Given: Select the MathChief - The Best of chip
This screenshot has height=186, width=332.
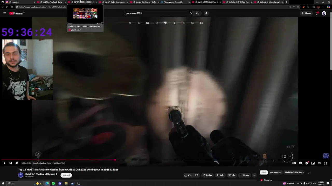Looking at the screenshot, I should [295, 172].
